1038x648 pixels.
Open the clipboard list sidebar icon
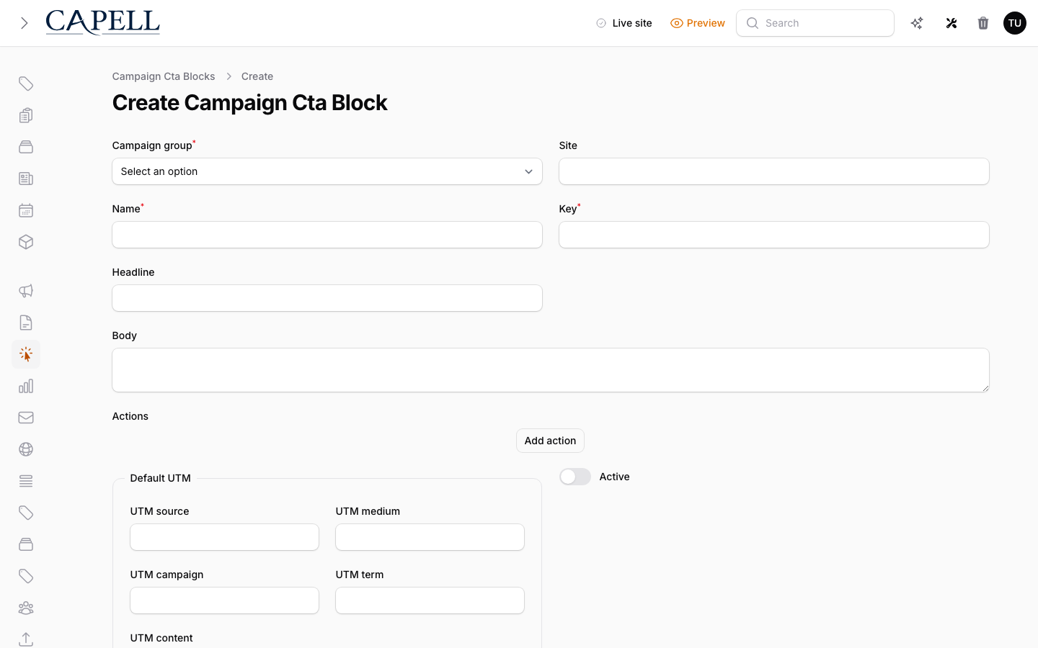(x=26, y=115)
